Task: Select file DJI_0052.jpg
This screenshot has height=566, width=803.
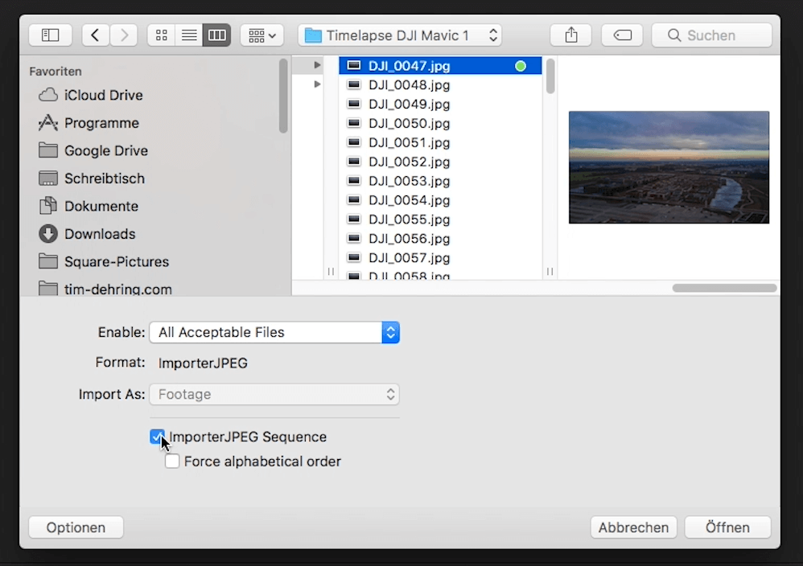Action: 440,162
